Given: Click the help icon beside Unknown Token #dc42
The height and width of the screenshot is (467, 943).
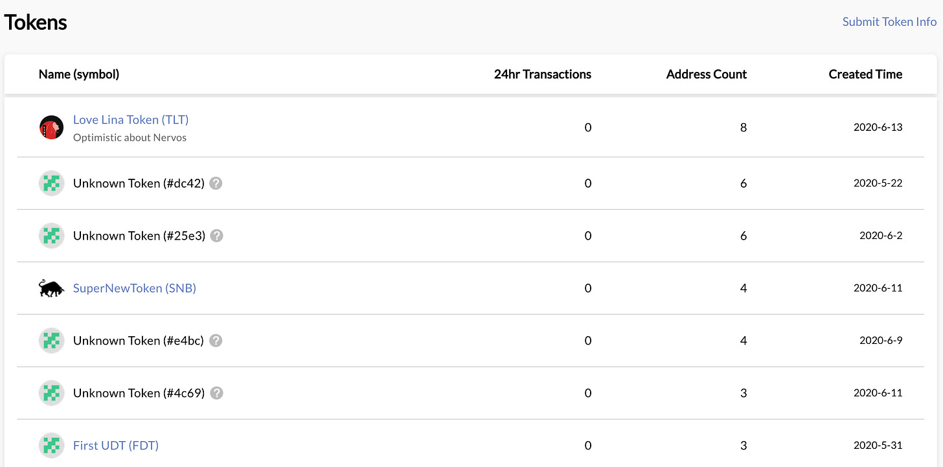Looking at the screenshot, I should point(216,183).
